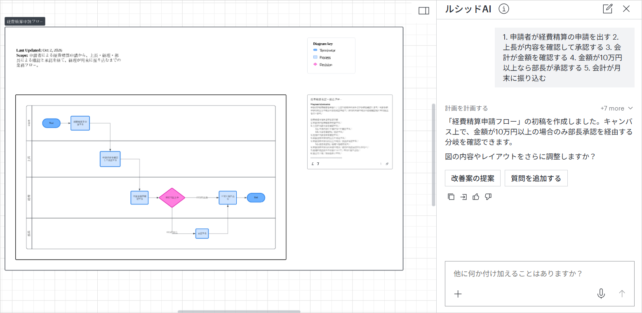
Task: Expand the +7 more plan steps
Action: (616, 108)
